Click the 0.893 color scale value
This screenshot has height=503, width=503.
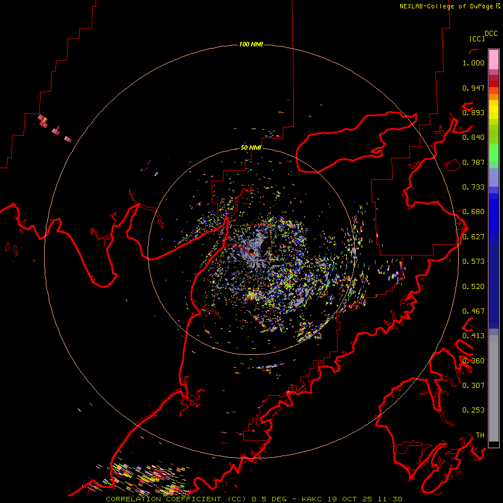click(473, 112)
